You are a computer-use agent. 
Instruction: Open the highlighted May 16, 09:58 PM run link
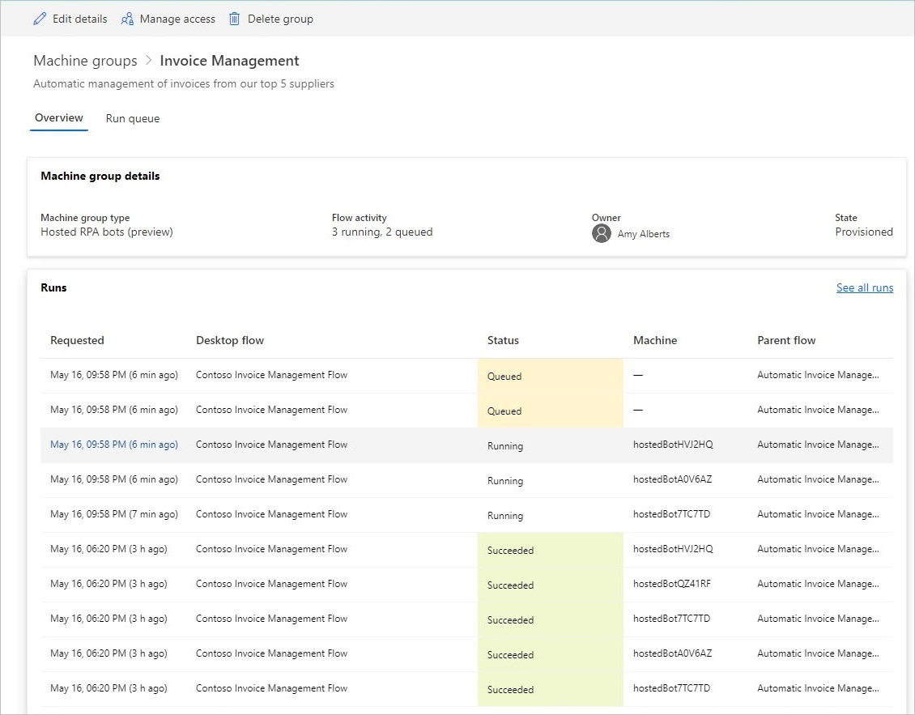point(114,445)
